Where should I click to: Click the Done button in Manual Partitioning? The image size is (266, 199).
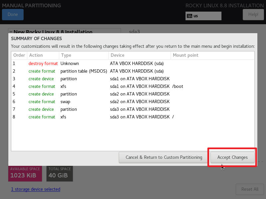[x=13, y=14]
